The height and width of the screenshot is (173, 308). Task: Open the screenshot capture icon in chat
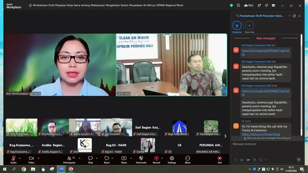click(x=261, y=160)
